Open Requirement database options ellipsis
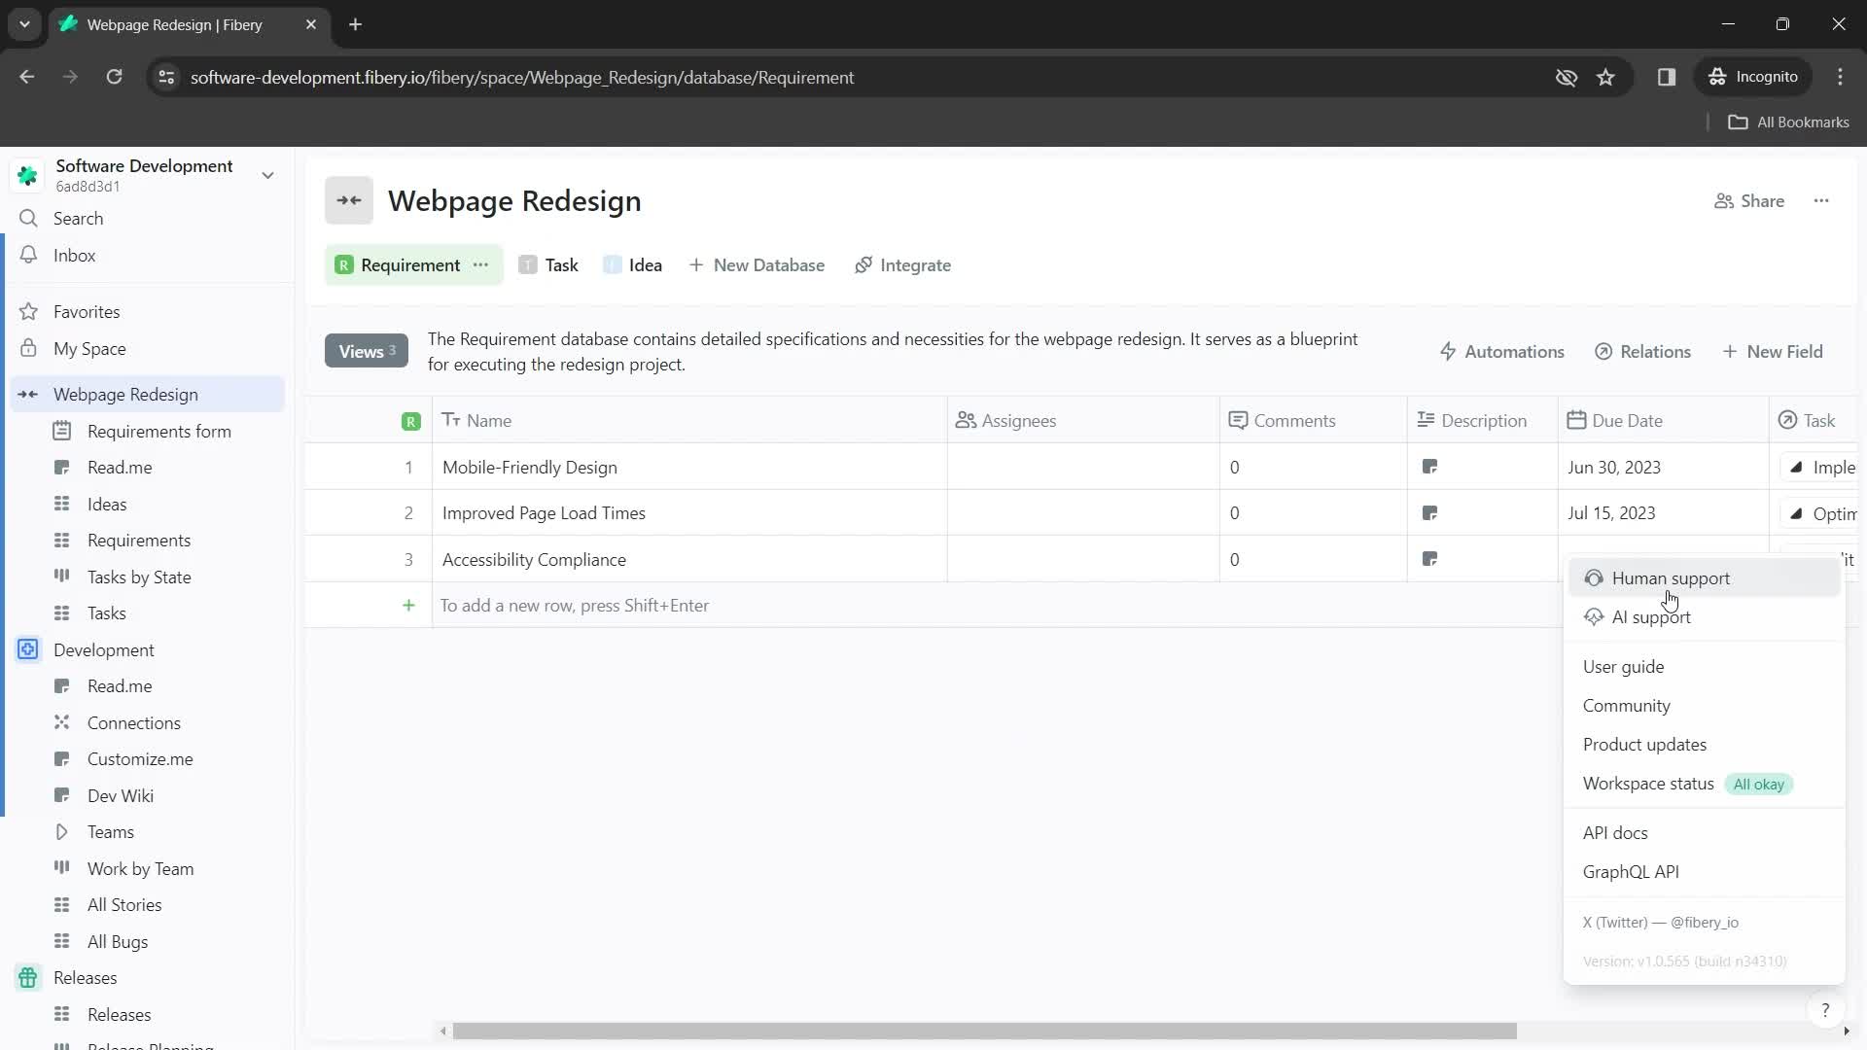The image size is (1867, 1050). [480, 265]
